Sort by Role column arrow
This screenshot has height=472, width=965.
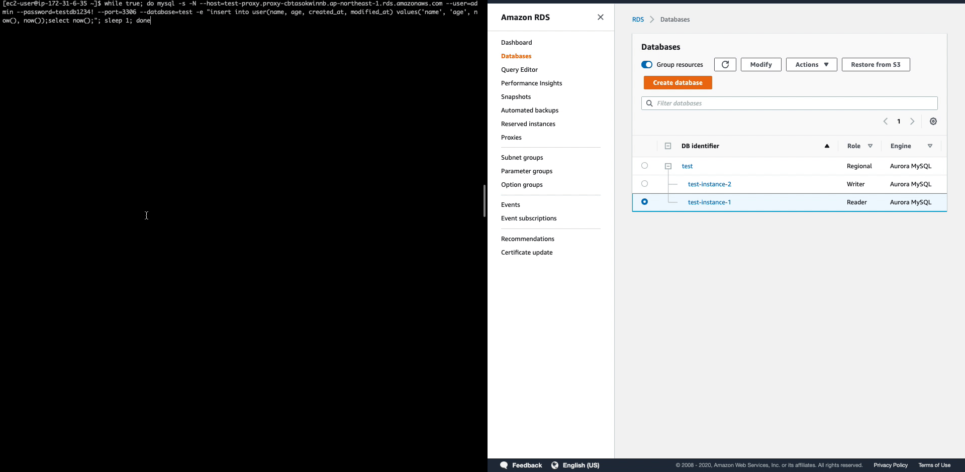[x=870, y=146]
